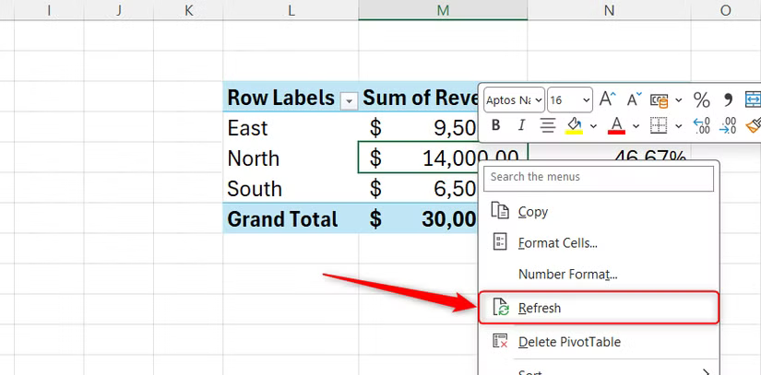
Task: Apply yellow fill color
Action: (x=574, y=125)
